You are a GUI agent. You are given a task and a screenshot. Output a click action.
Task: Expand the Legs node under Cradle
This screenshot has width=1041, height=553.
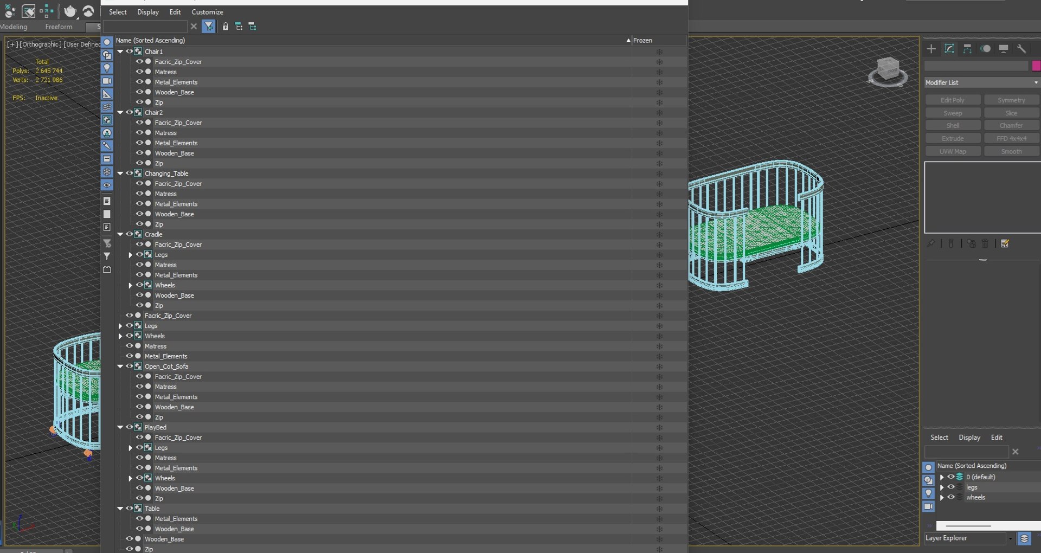coord(131,255)
